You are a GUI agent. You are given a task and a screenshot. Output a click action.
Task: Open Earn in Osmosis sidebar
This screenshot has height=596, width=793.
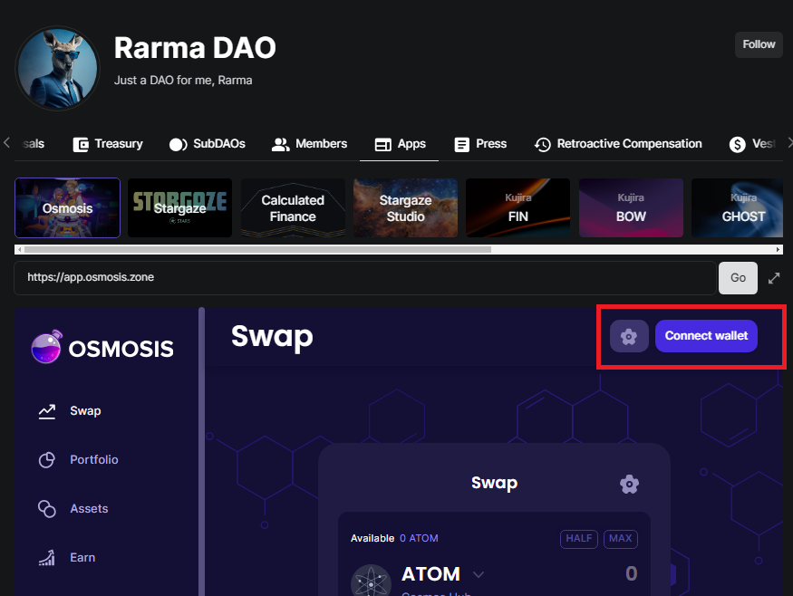coord(67,558)
